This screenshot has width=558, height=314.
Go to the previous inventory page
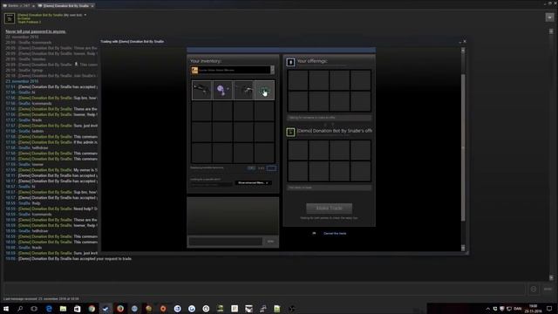251,168
